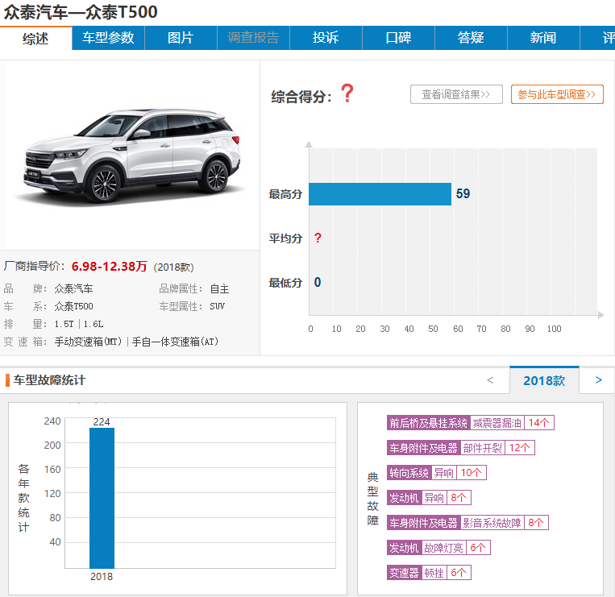Open 发动机 异响 8个 fault tag
The height and width of the screenshot is (597, 615).
pyautogui.click(x=429, y=498)
